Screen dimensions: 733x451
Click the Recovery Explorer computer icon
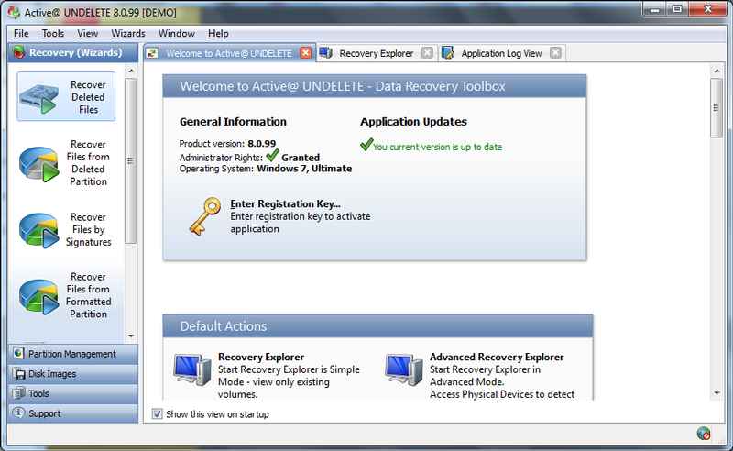pyautogui.click(x=192, y=370)
